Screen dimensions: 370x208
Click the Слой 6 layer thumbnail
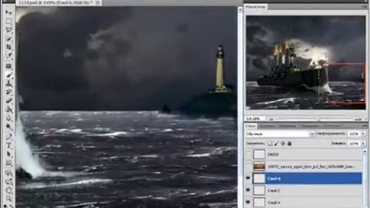click(x=259, y=179)
